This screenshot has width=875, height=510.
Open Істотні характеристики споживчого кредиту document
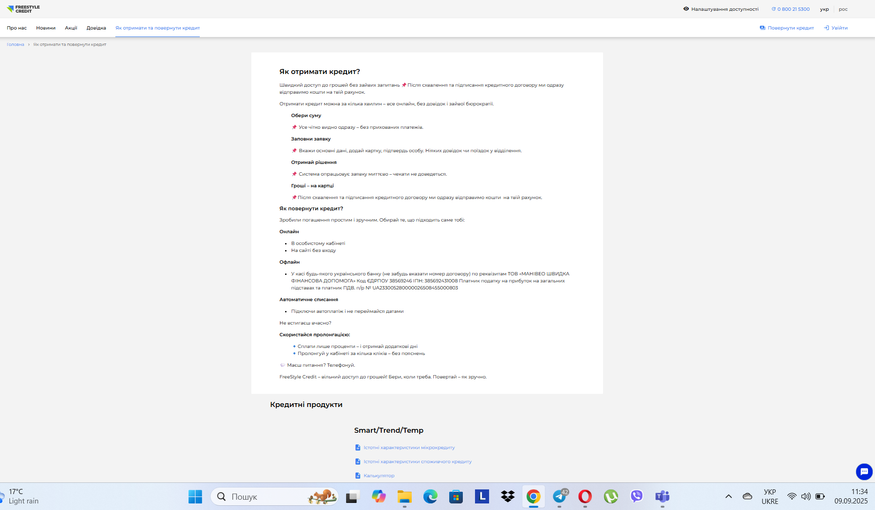point(418,461)
